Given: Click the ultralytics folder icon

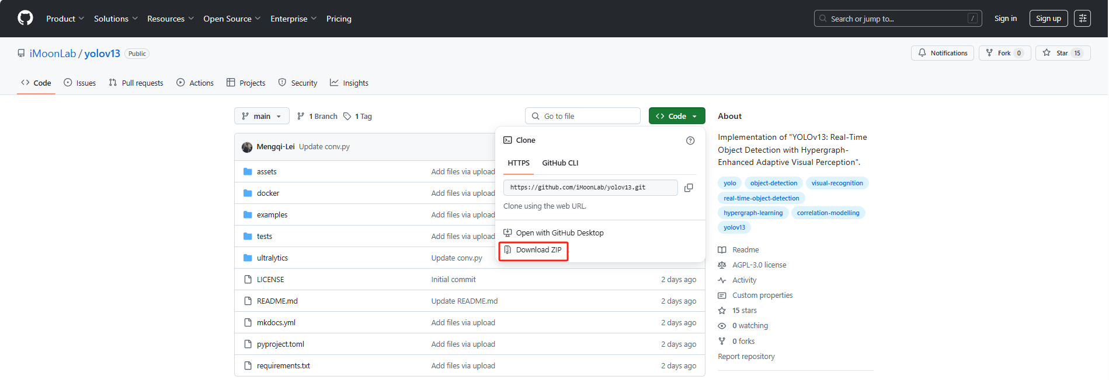Looking at the screenshot, I should click(x=248, y=258).
